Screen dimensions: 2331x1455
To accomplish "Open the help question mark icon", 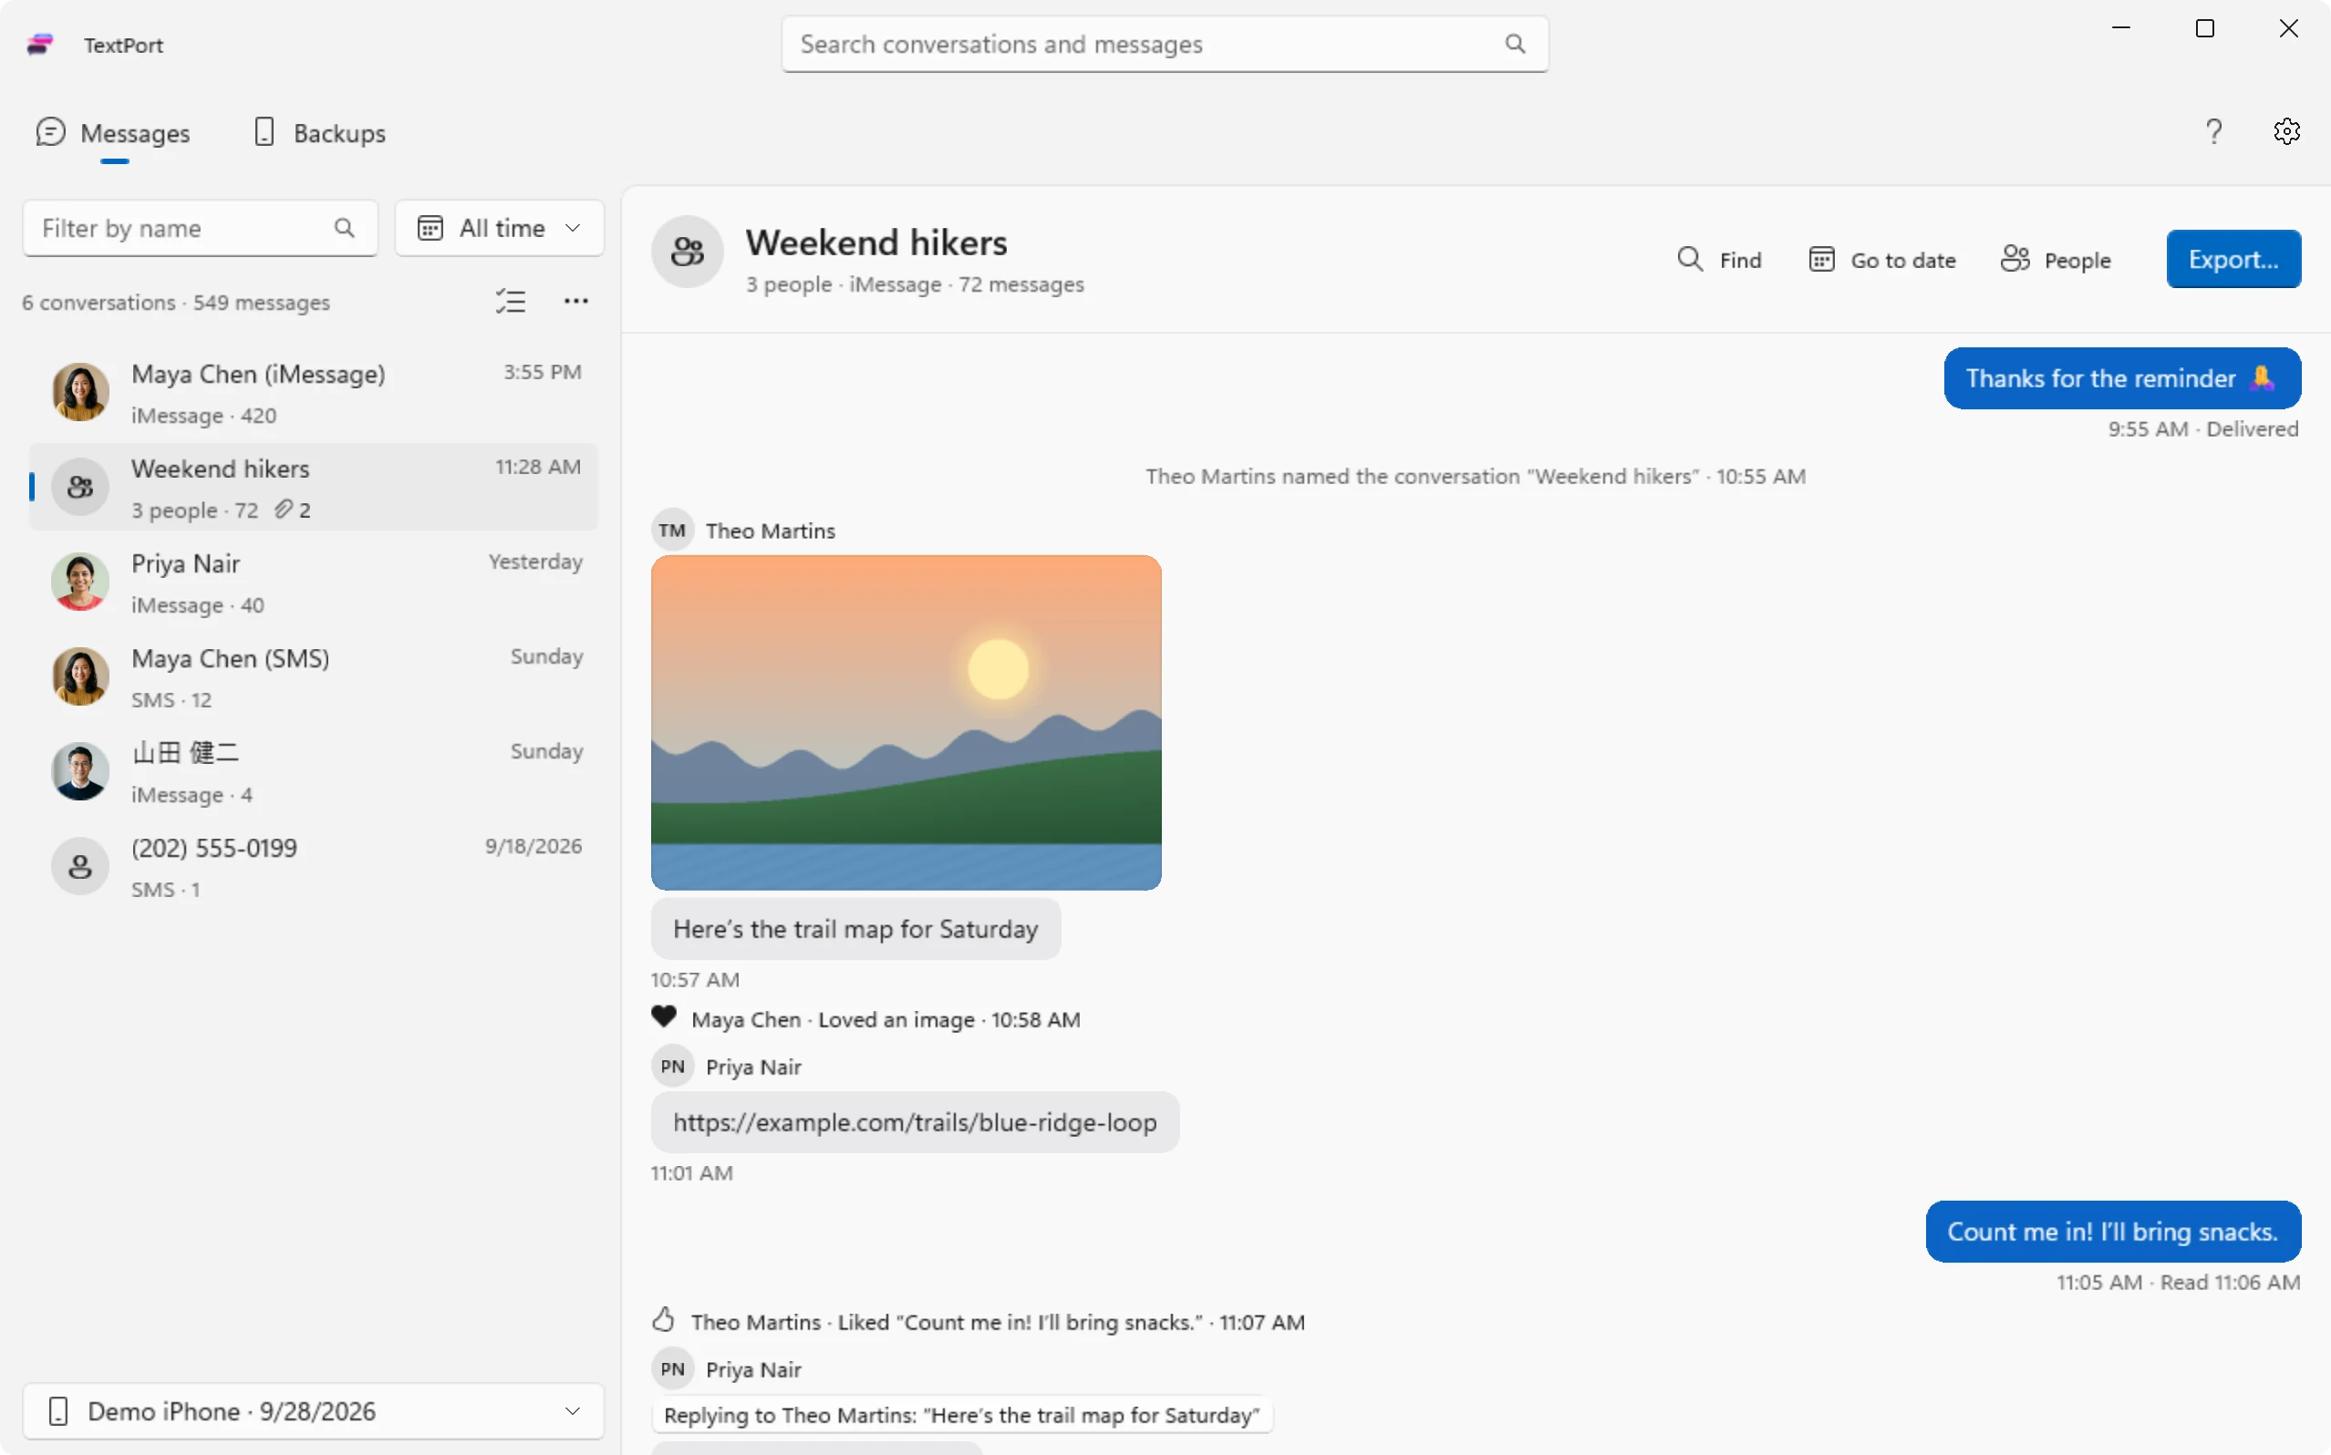I will (x=2213, y=132).
